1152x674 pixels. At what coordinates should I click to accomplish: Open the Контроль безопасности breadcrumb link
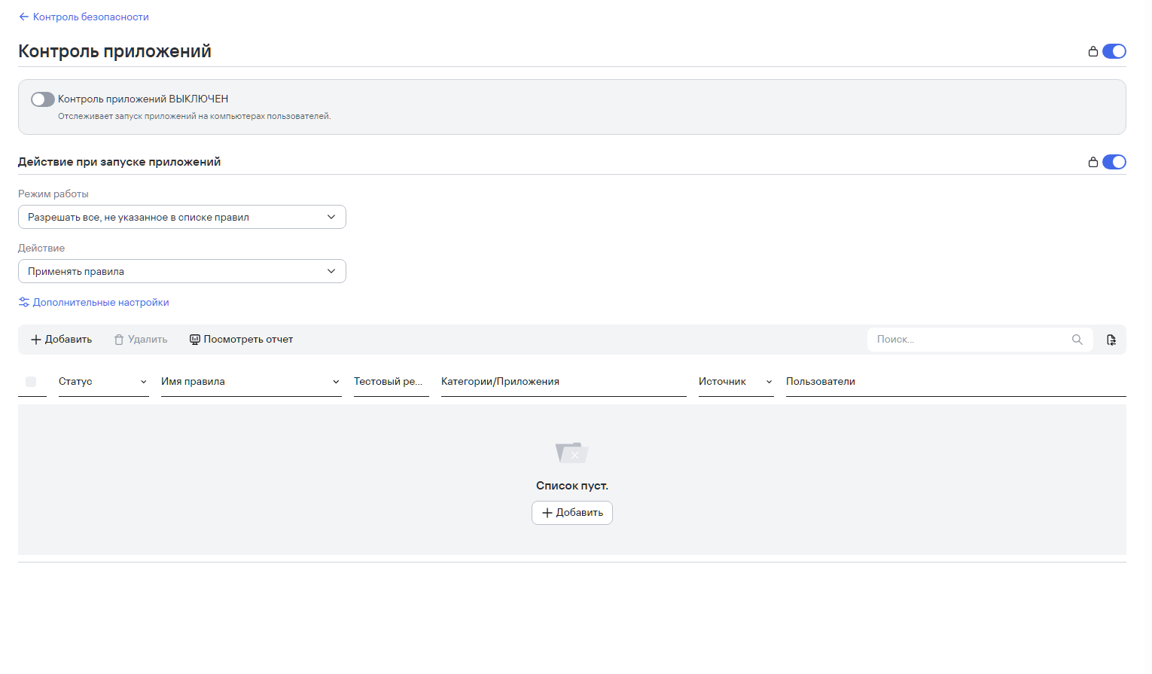(x=91, y=17)
